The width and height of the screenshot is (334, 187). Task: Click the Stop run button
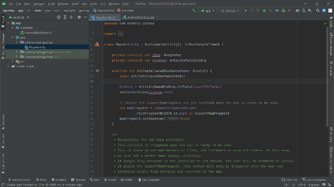coord(289,10)
